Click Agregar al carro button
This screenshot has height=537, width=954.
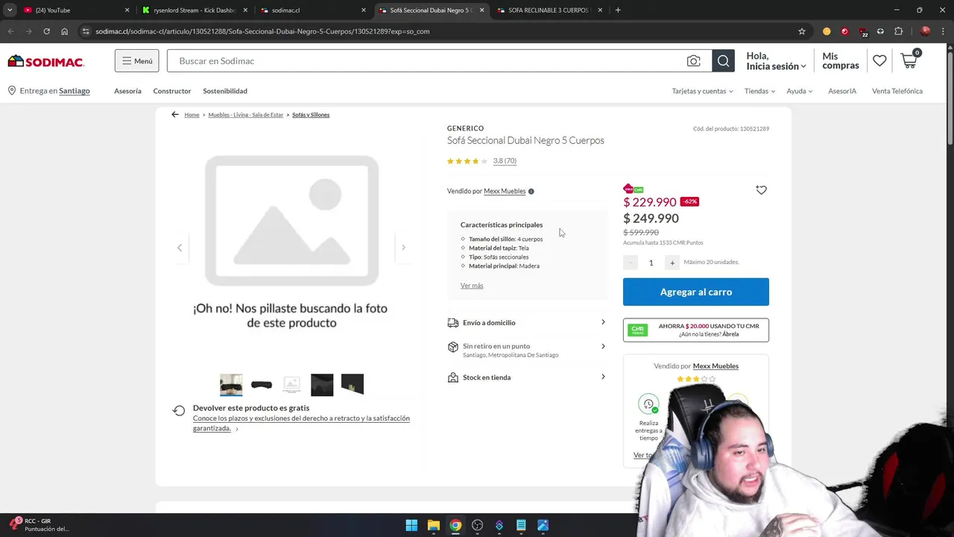click(x=696, y=292)
